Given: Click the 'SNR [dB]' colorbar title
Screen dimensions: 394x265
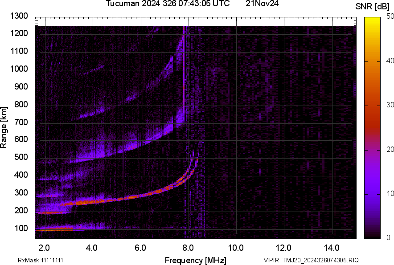Looking at the screenshot, I should [x=373, y=7].
